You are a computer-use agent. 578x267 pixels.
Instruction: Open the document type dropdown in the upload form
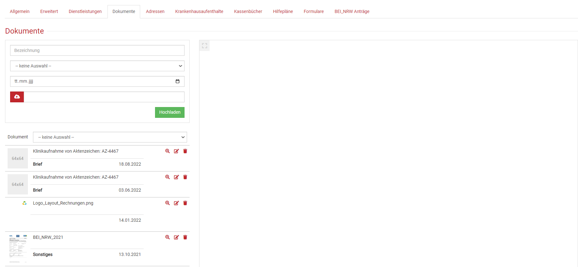(97, 66)
